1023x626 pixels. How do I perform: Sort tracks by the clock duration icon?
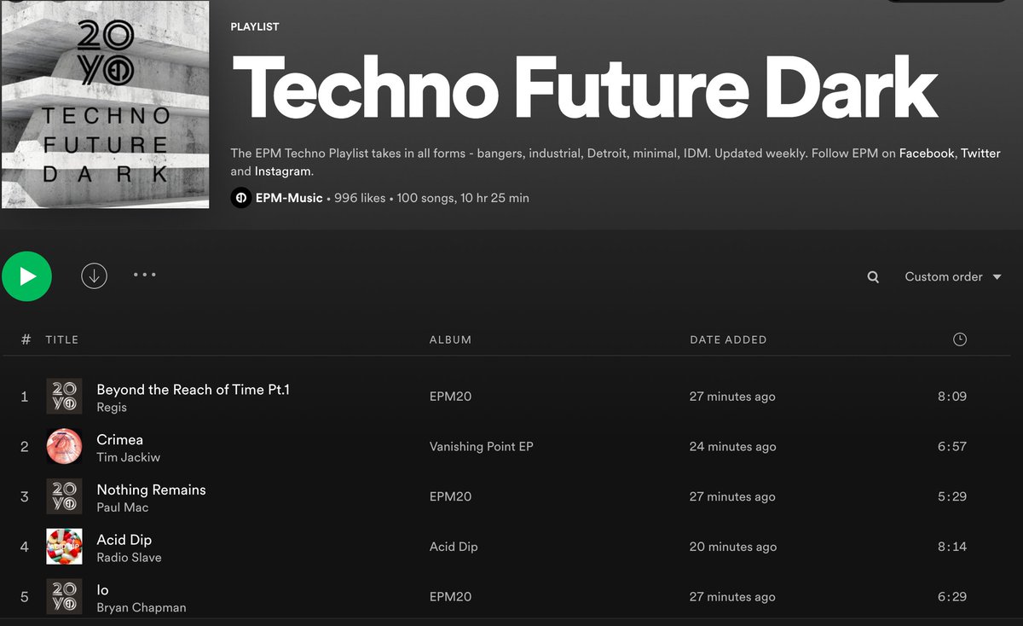click(x=960, y=339)
